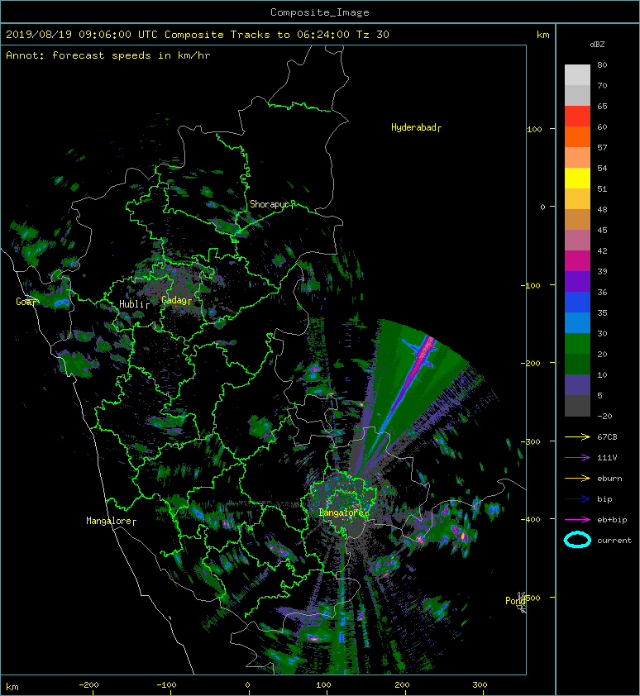This screenshot has width=640, height=696.
Task: Click the Bangalore city label
Action: tap(343, 512)
